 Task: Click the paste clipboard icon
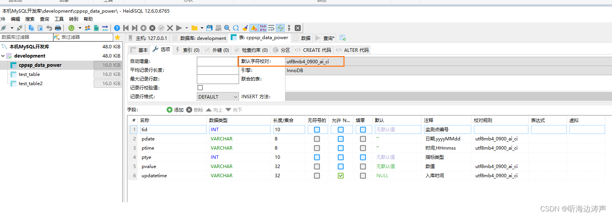coord(40,28)
